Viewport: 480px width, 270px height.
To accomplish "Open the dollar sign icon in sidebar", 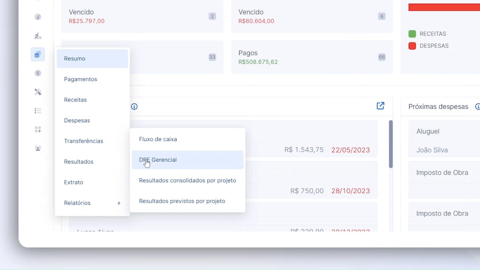I will coord(37,73).
